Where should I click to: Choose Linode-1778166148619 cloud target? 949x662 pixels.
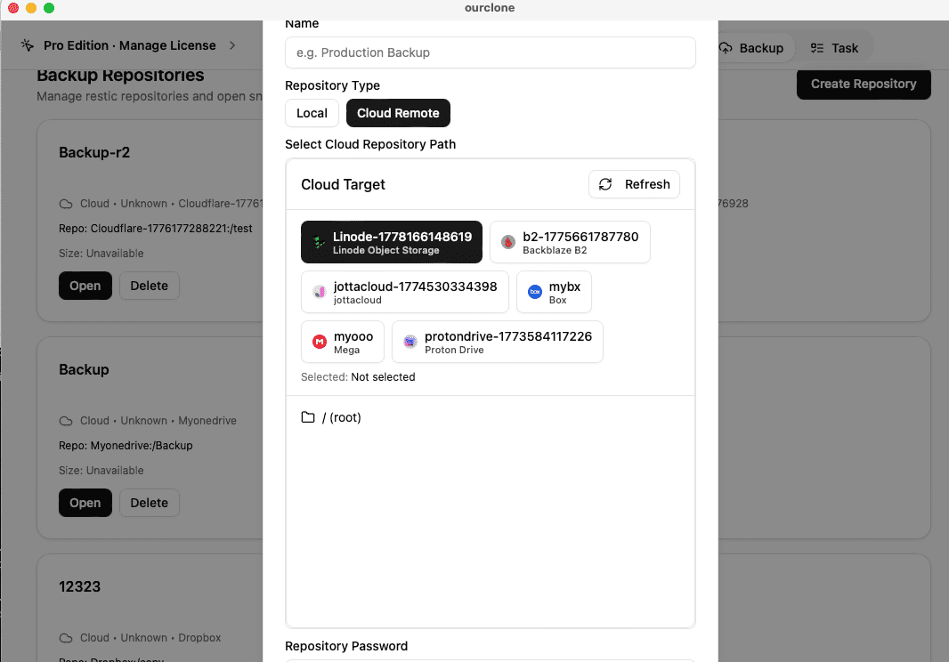pos(391,242)
